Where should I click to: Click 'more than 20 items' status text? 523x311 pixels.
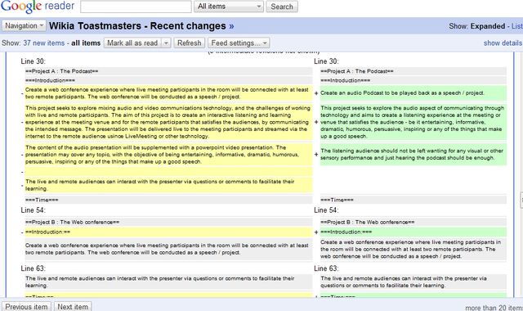pyautogui.click(x=494, y=308)
